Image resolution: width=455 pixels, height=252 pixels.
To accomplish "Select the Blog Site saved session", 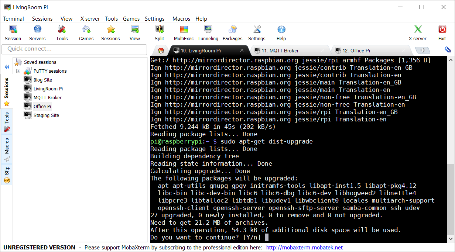I will [38, 80].
